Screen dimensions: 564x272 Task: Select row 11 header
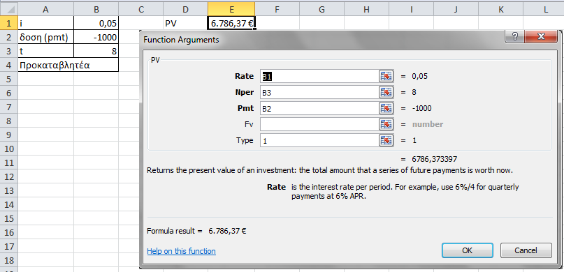coord(9,163)
